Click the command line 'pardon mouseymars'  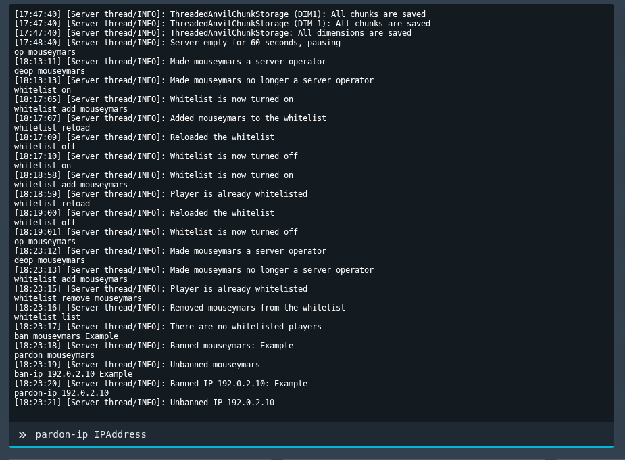click(x=54, y=355)
